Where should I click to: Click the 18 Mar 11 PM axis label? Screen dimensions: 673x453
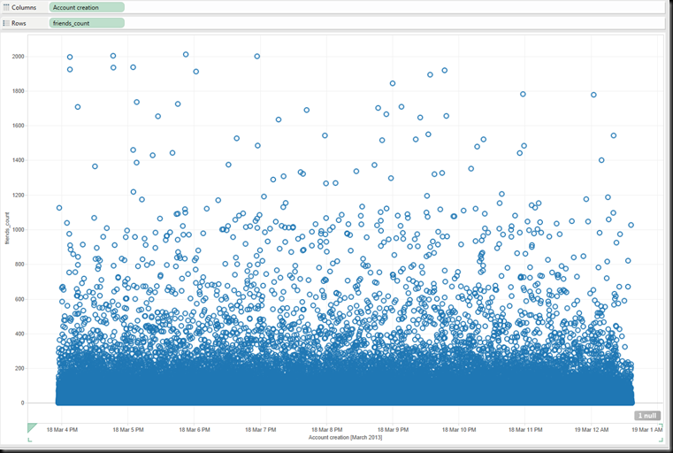tap(525, 429)
